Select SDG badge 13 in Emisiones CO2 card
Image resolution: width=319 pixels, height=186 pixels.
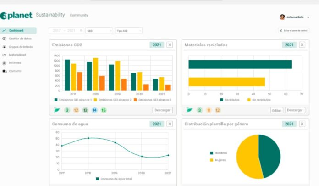(x=85, y=110)
